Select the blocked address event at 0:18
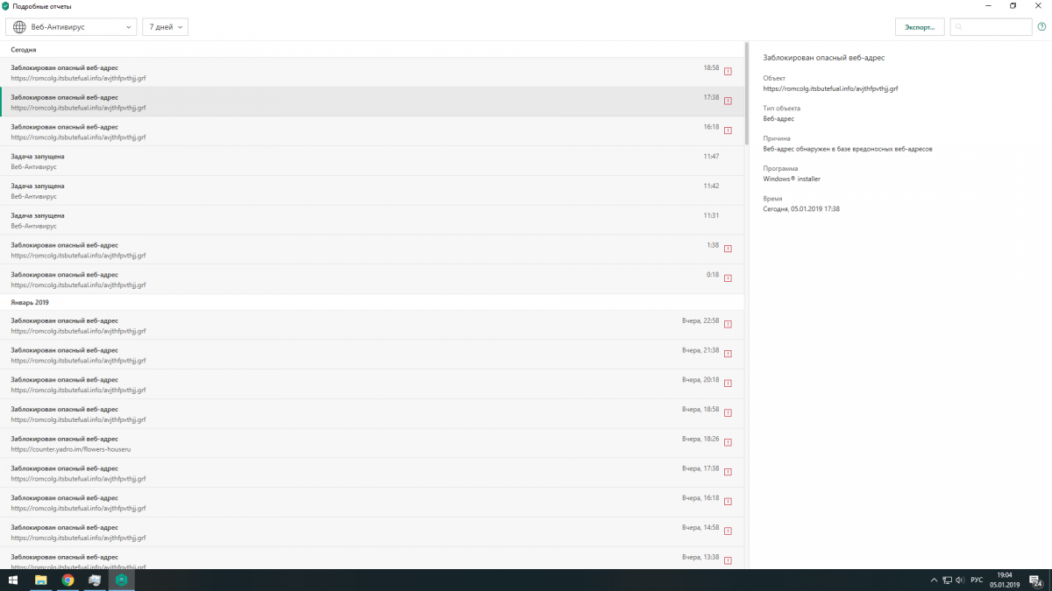1052x591 pixels. [372, 279]
